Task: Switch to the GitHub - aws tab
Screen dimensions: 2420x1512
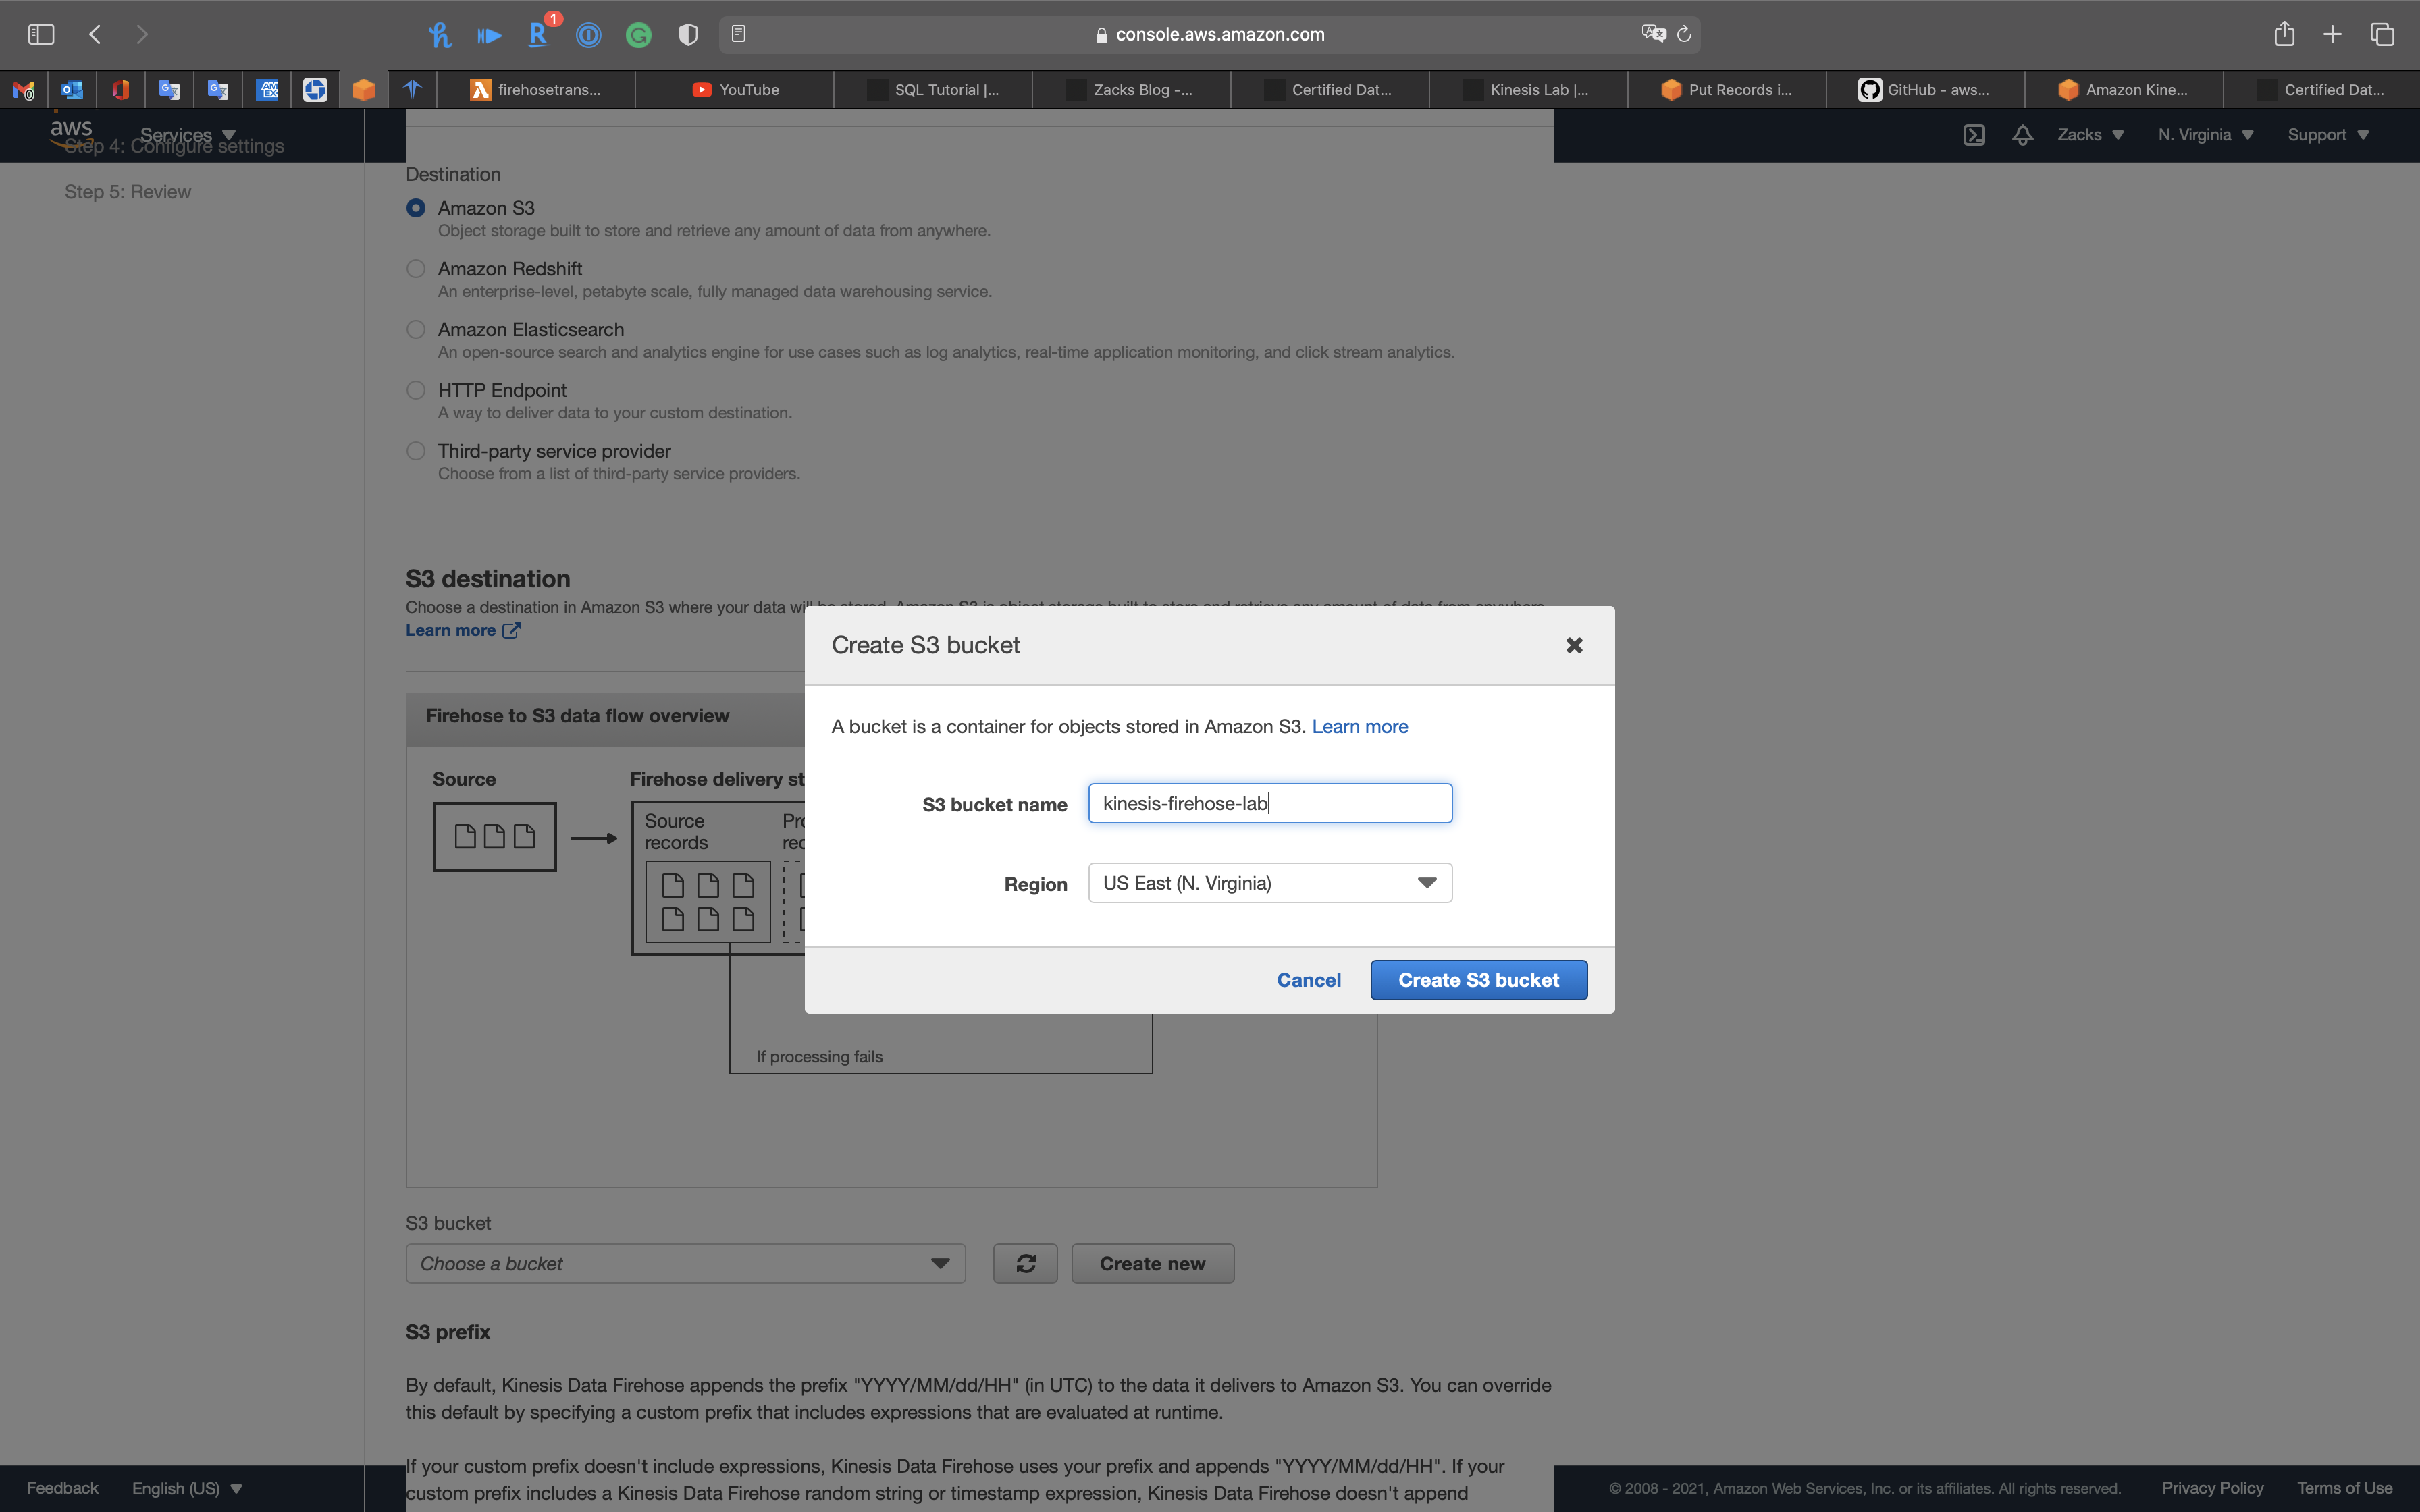Action: coord(1925,90)
